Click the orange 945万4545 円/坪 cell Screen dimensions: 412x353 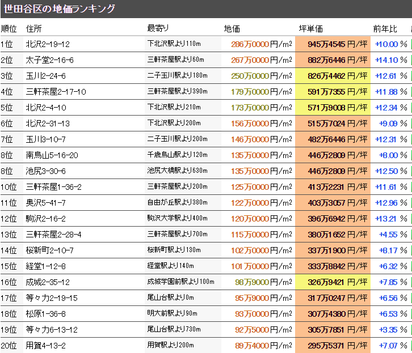point(333,44)
